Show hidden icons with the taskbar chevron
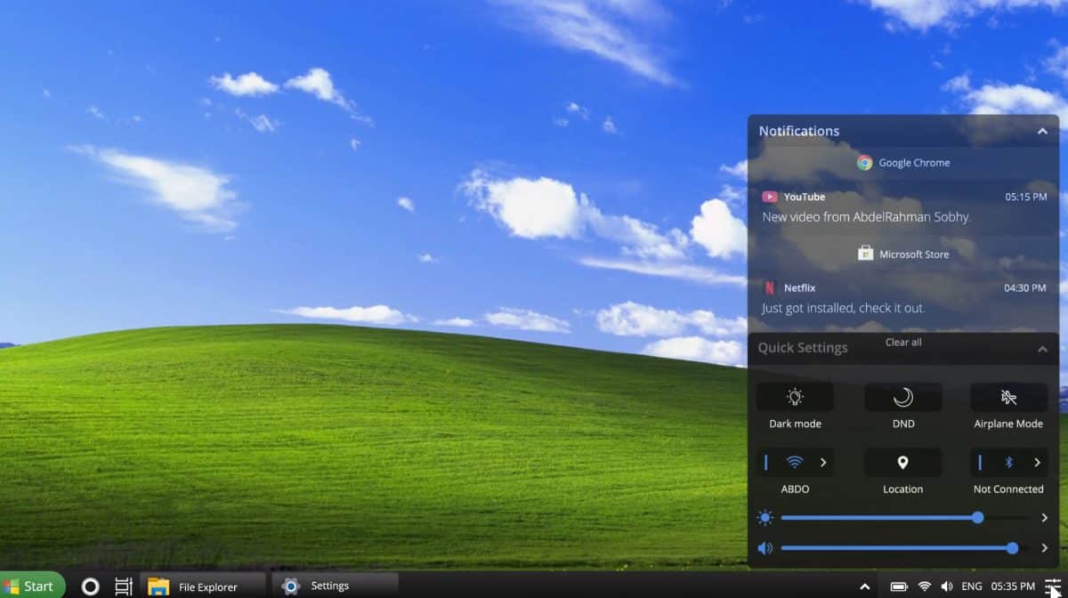Viewport: 1068px width, 598px height. click(864, 586)
